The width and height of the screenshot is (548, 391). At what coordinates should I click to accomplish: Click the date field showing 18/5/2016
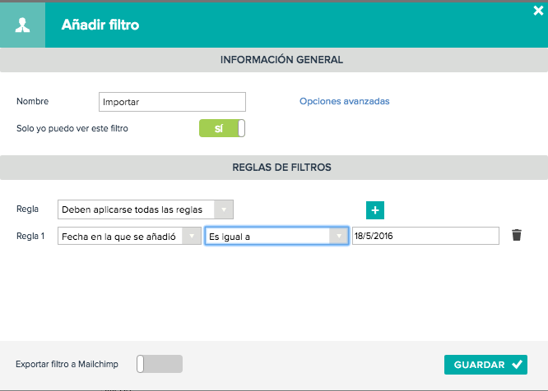click(x=425, y=236)
